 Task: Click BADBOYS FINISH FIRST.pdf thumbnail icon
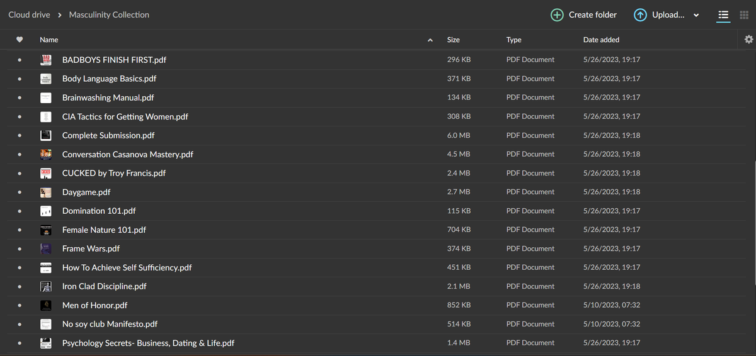pos(46,60)
